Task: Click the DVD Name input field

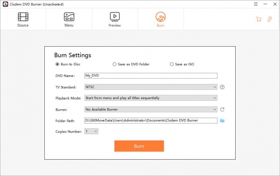Action: coord(151,76)
